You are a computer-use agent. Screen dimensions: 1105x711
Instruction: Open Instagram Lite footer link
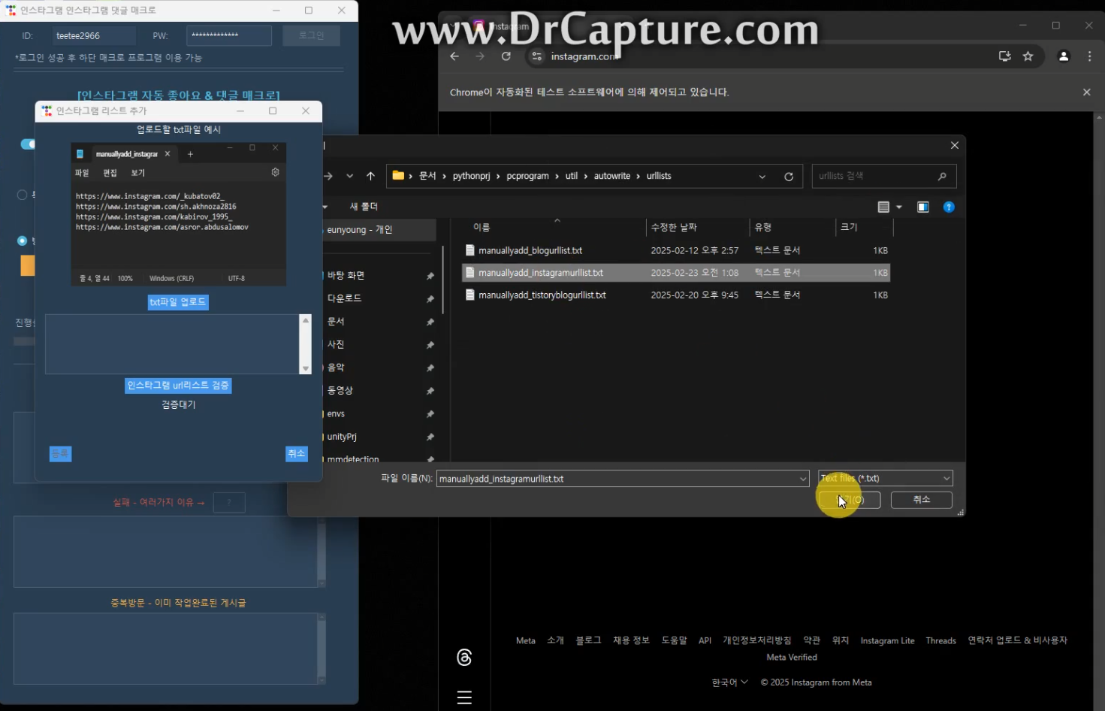click(887, 640)
